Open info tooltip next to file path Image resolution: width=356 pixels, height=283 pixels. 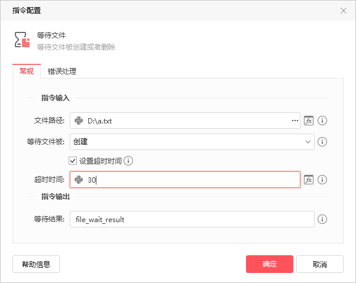point(322,121)
